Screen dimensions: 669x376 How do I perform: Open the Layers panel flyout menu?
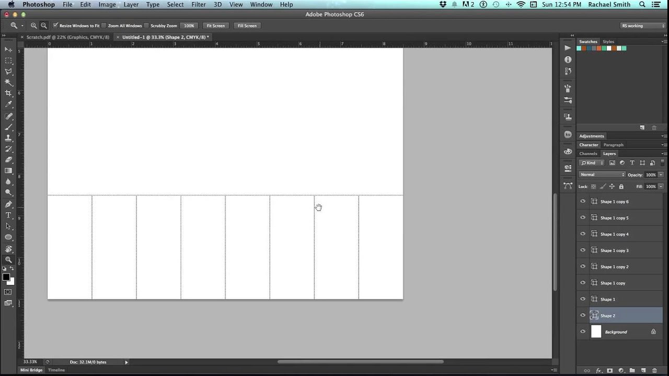(x=664, y=154)
